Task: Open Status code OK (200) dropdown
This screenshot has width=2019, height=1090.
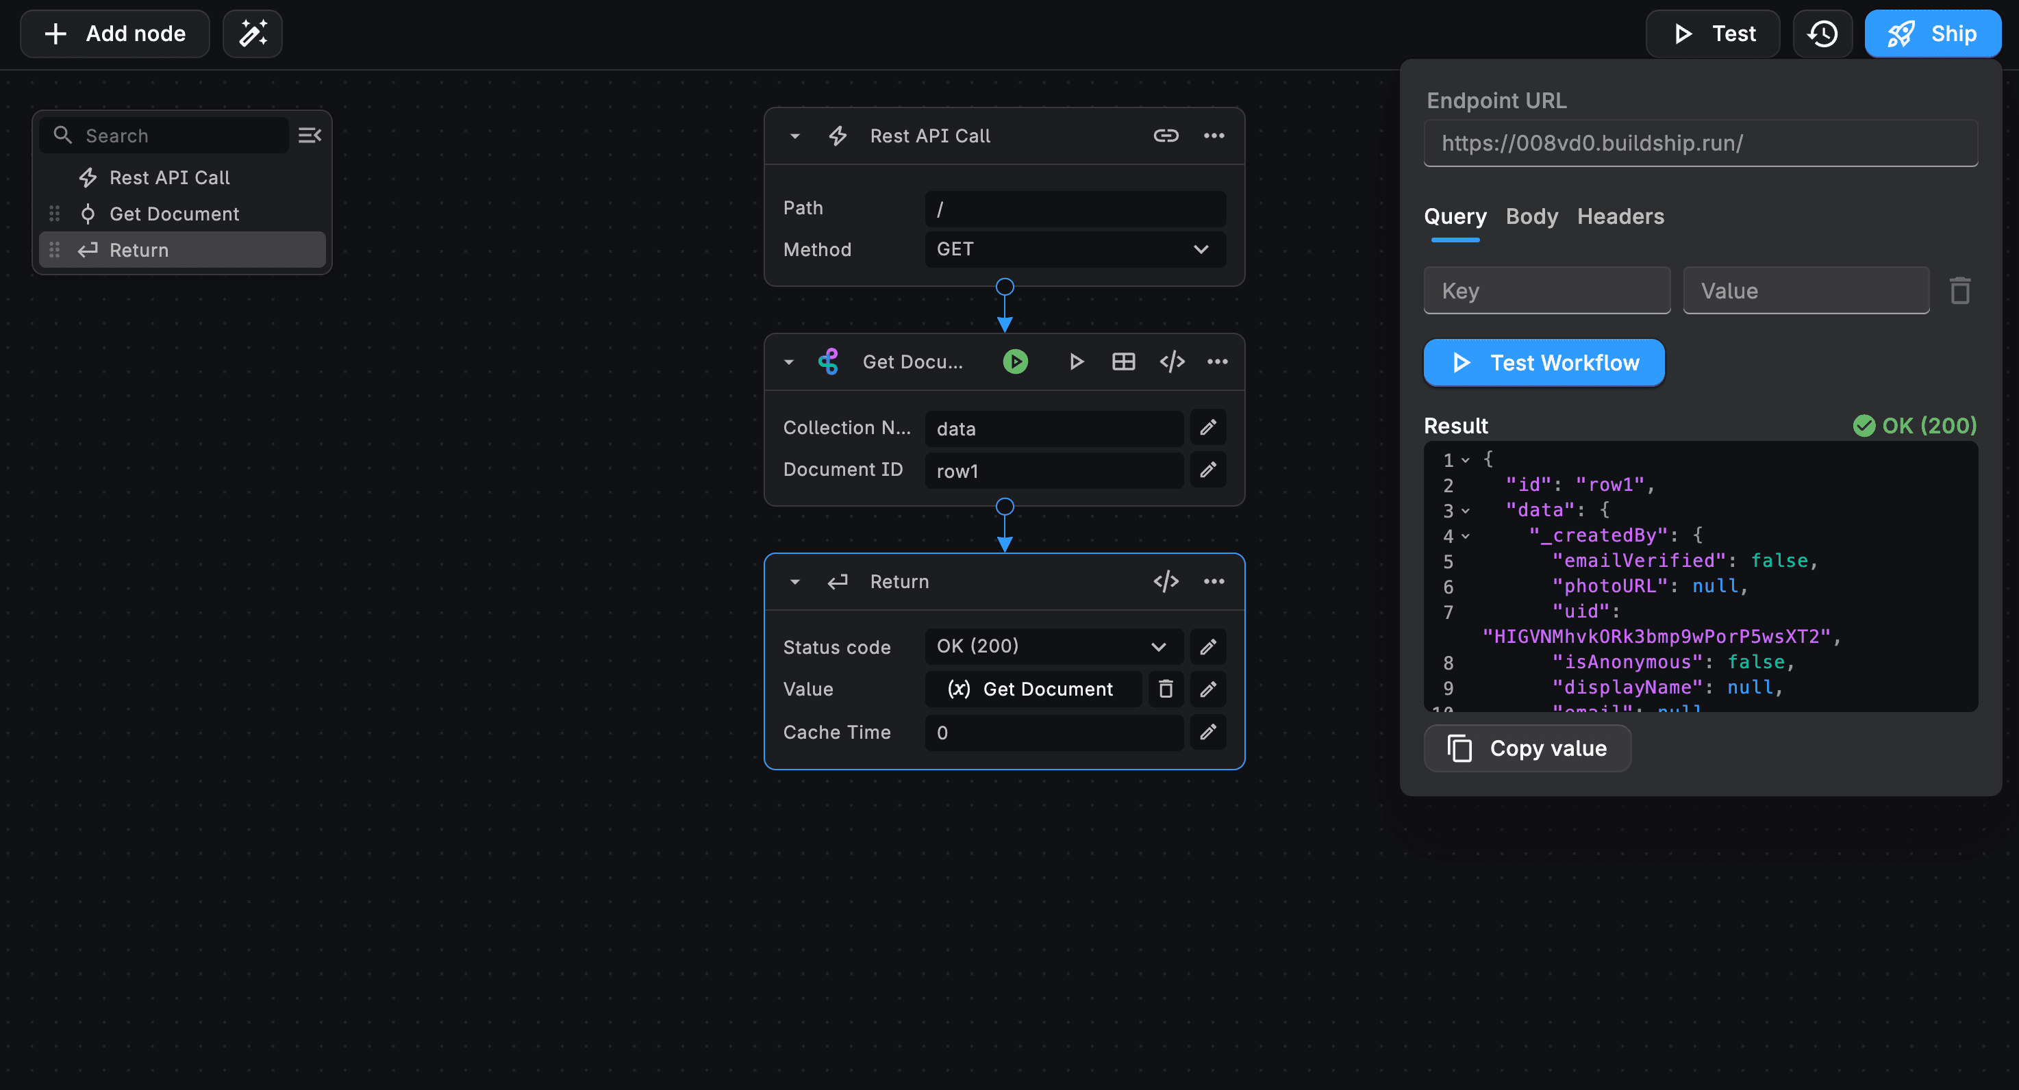Action: 1053,646
